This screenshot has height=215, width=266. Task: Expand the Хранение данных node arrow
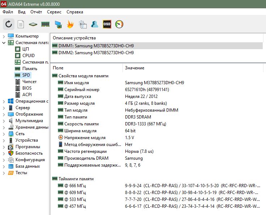click(x=4, y=127)
